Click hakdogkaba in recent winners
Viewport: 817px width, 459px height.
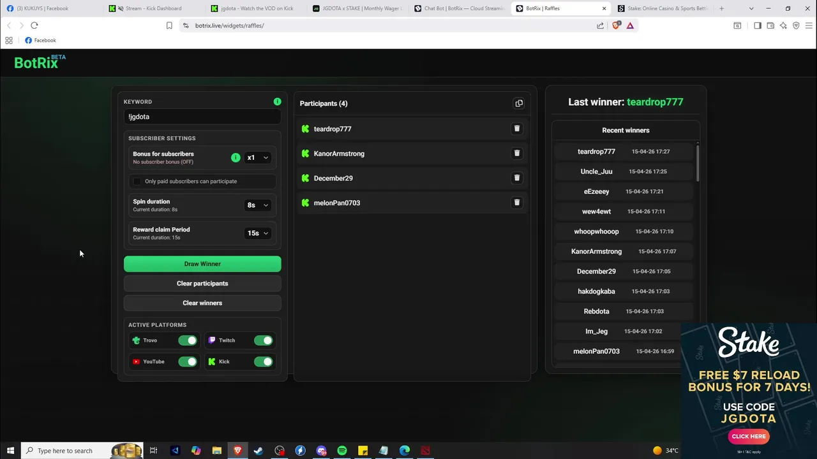(596, 291)
